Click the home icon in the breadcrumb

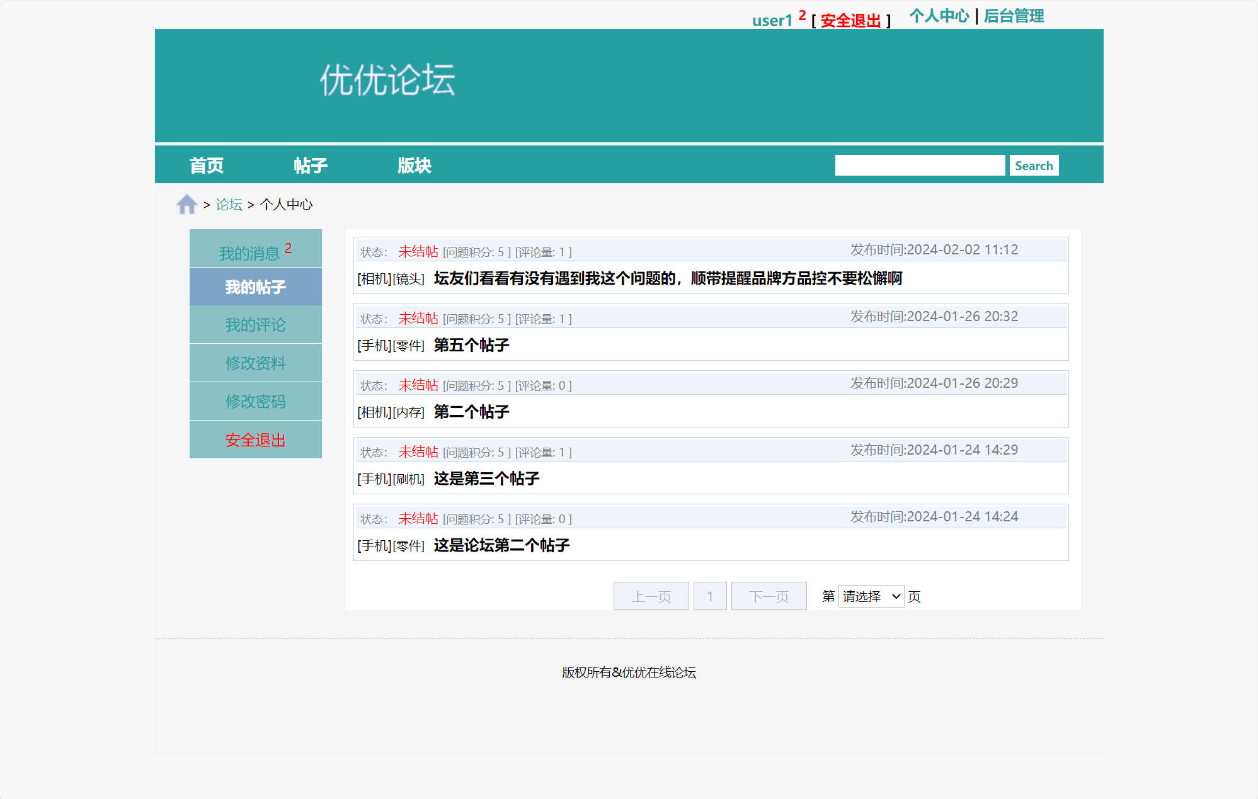(x=186, y=203)
